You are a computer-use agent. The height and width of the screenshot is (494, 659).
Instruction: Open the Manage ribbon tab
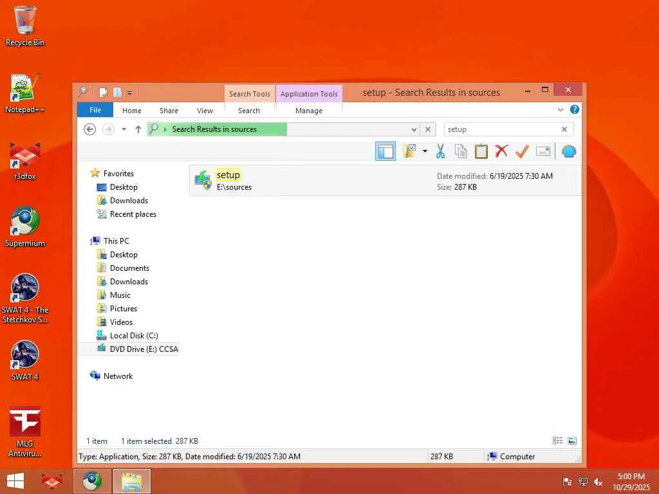[308, 111]
